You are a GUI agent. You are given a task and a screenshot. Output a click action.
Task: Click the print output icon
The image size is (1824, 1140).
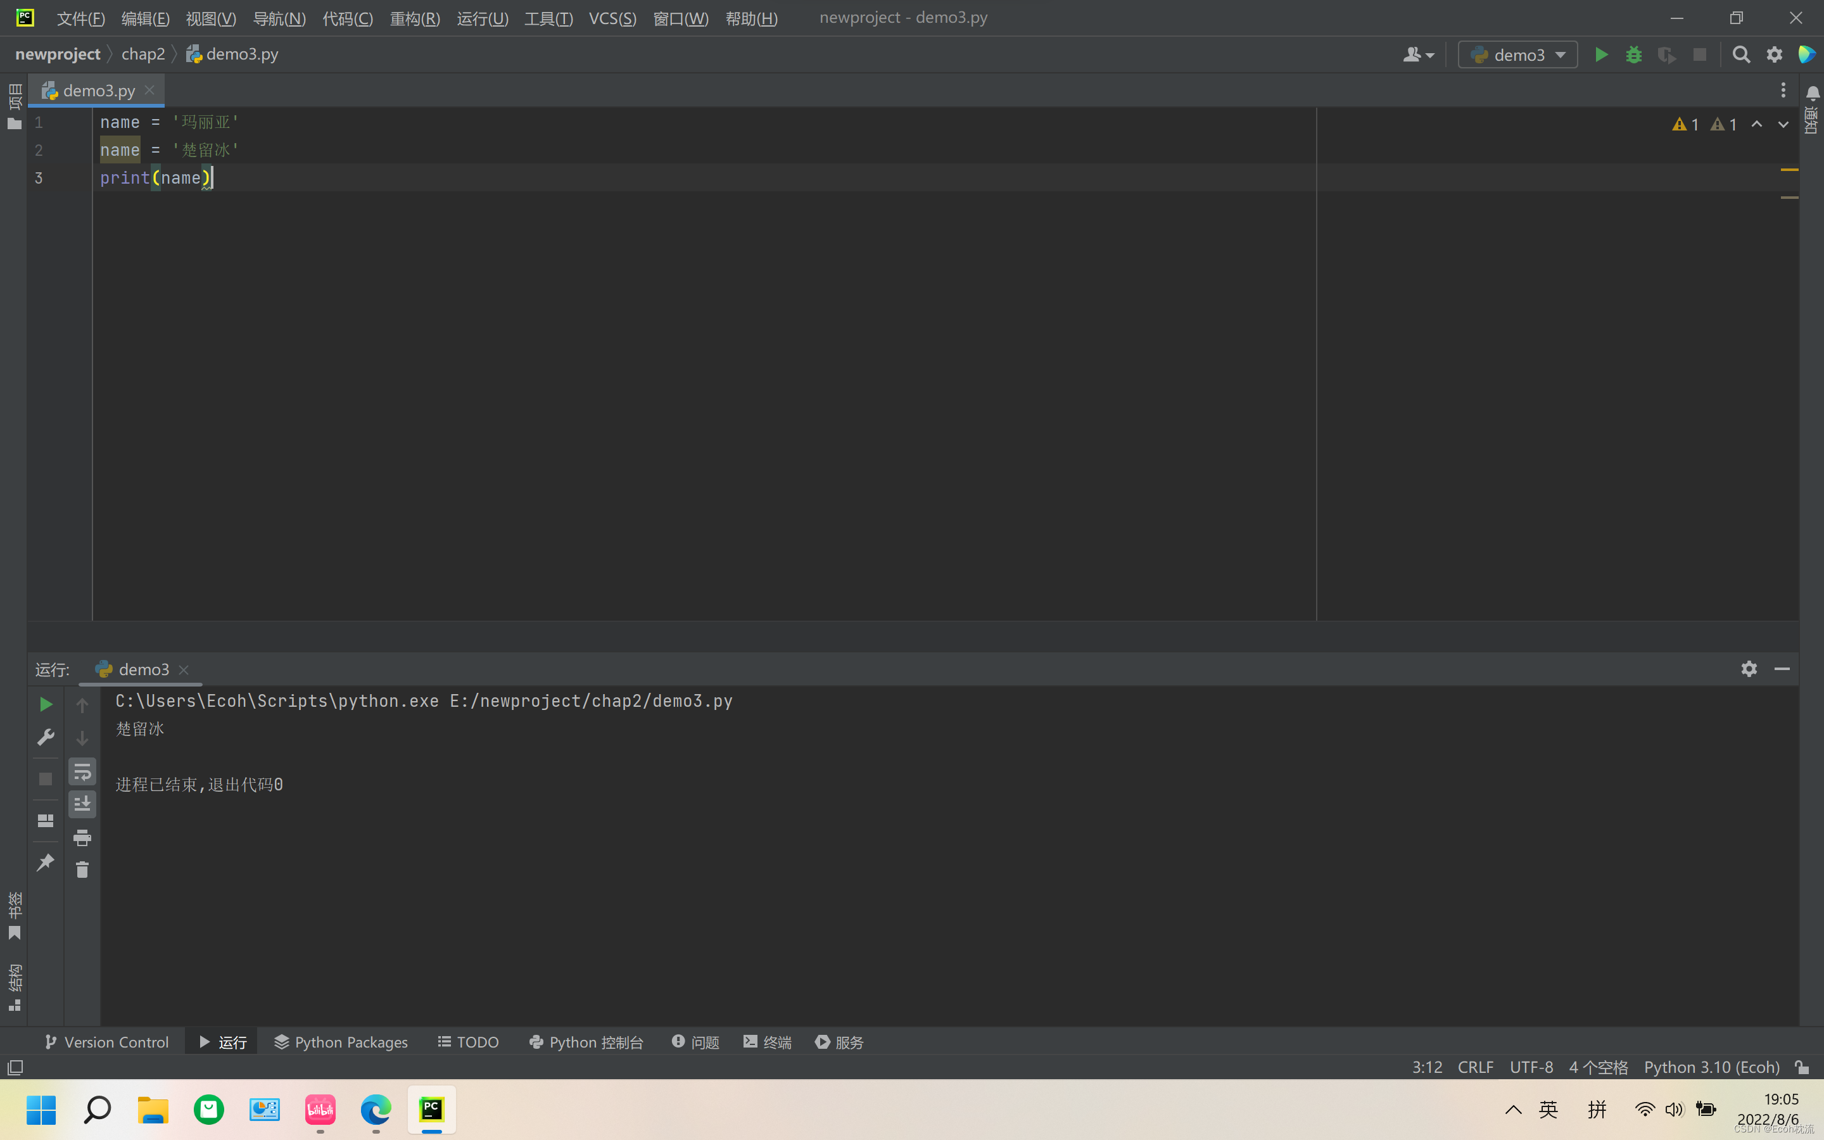pyautogui.click(x=82, y=838)
